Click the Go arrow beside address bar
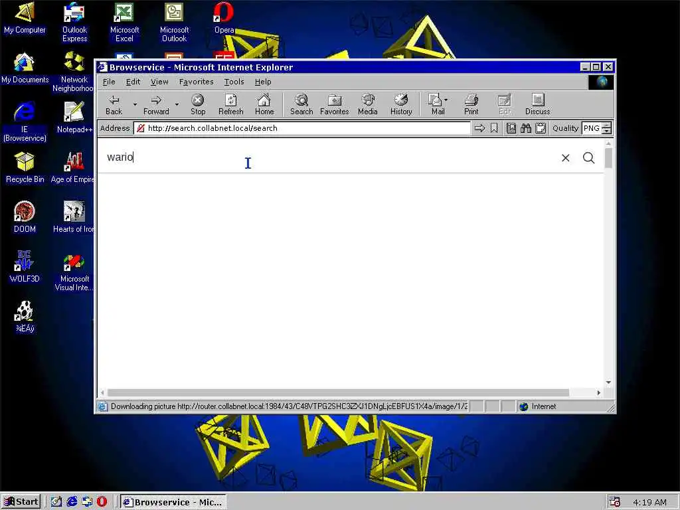 479,128
